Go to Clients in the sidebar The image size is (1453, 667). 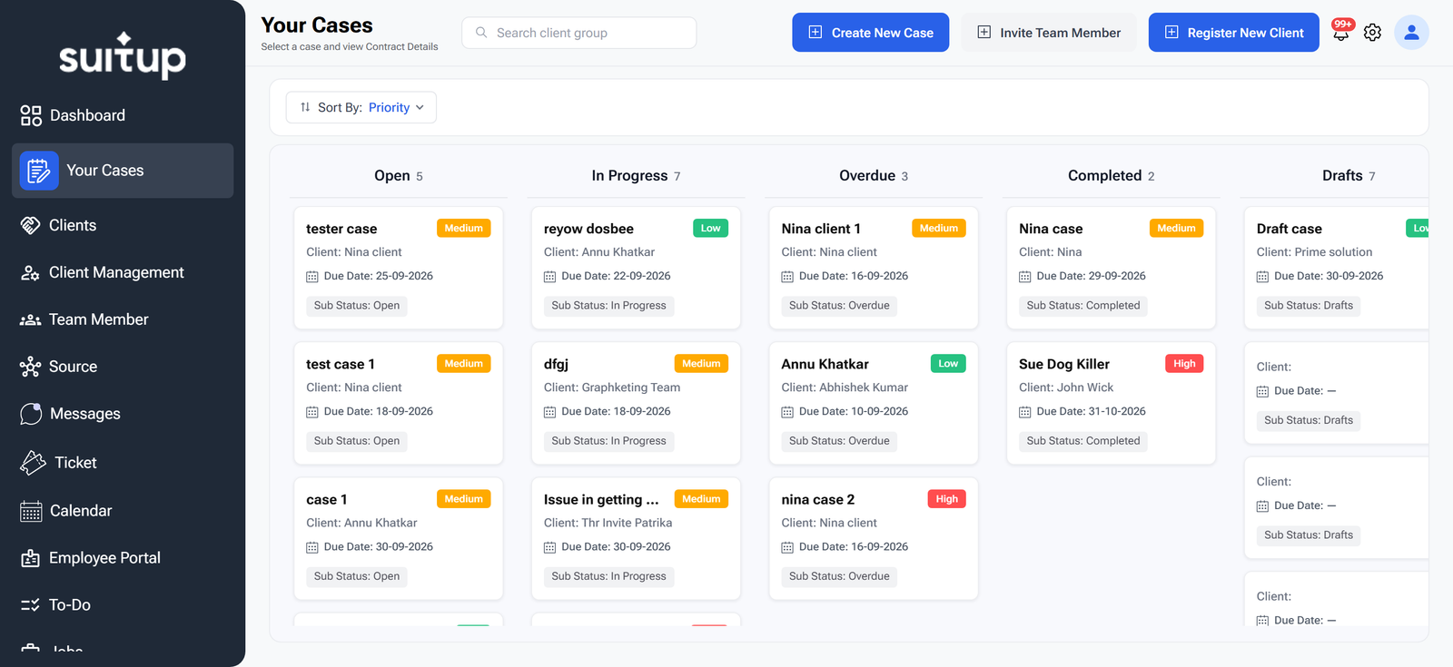123,225
